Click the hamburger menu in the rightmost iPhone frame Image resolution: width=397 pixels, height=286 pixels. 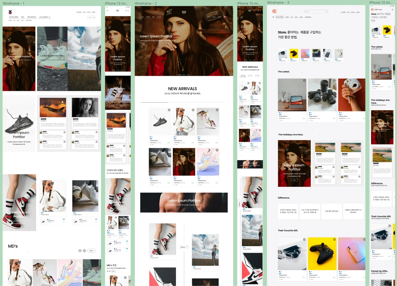click(x=392, y=10)
